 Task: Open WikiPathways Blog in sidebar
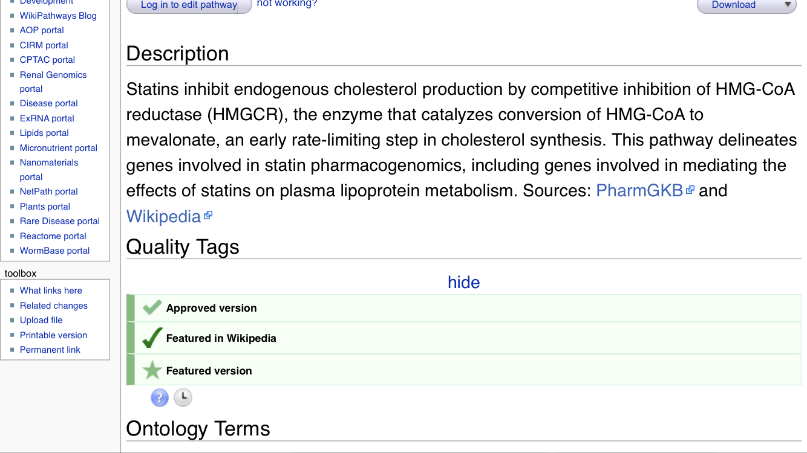tap(58, 16)
